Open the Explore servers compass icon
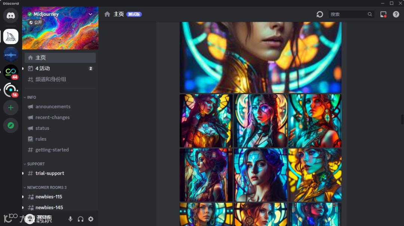This screenshot has height=226, width=404. tap(10, 125)
